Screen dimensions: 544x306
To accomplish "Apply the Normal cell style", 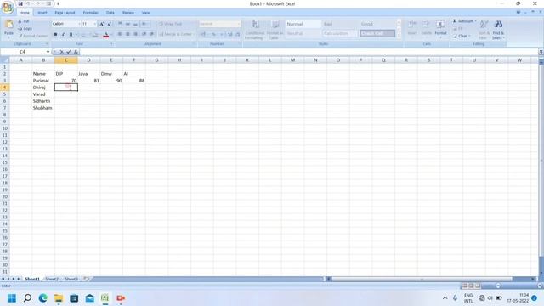I will [303, 24].
